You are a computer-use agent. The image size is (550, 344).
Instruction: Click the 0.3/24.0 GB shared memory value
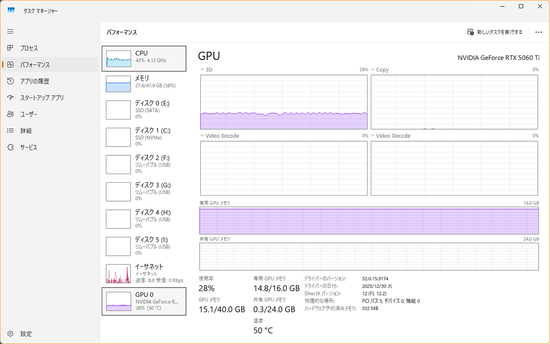[274, 309]
